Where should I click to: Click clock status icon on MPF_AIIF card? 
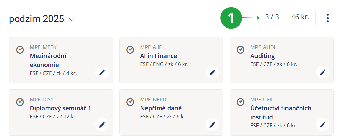coord(130,50)
